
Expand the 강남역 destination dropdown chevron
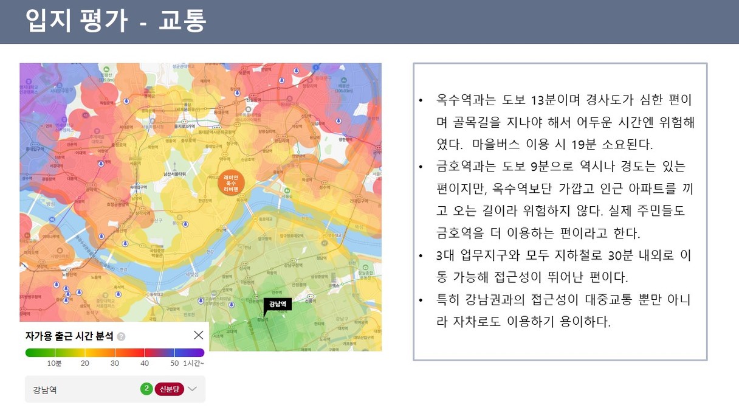tap(193, 389)
